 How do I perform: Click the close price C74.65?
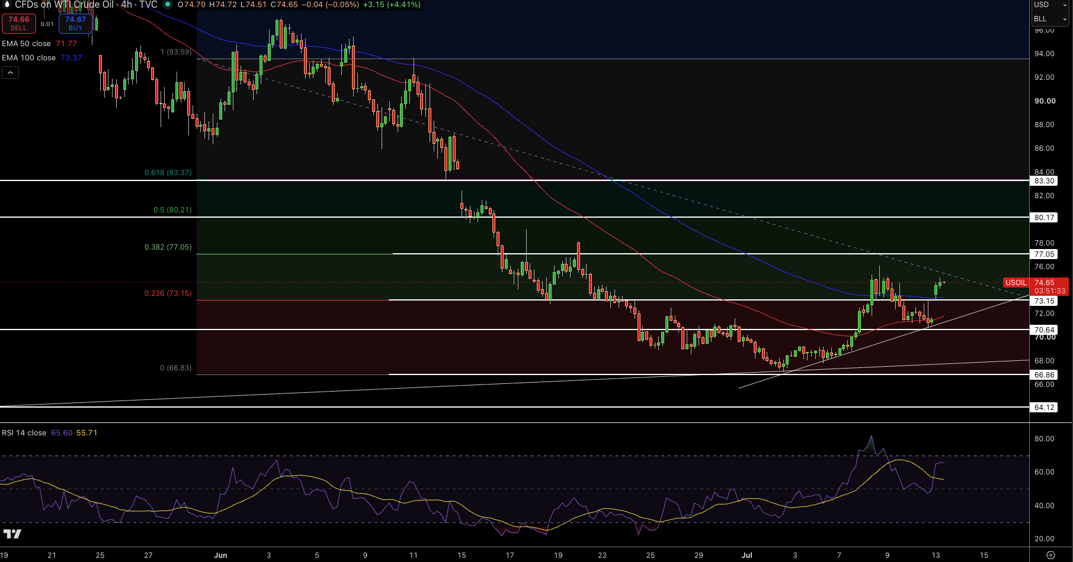[x=284, y=4]
